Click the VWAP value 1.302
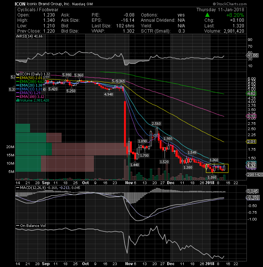Viewport: 263px width, 267px height. [x=128, y=31]
